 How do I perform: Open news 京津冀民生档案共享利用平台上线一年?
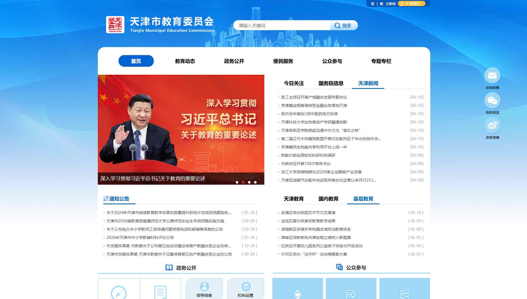[314, 147]
